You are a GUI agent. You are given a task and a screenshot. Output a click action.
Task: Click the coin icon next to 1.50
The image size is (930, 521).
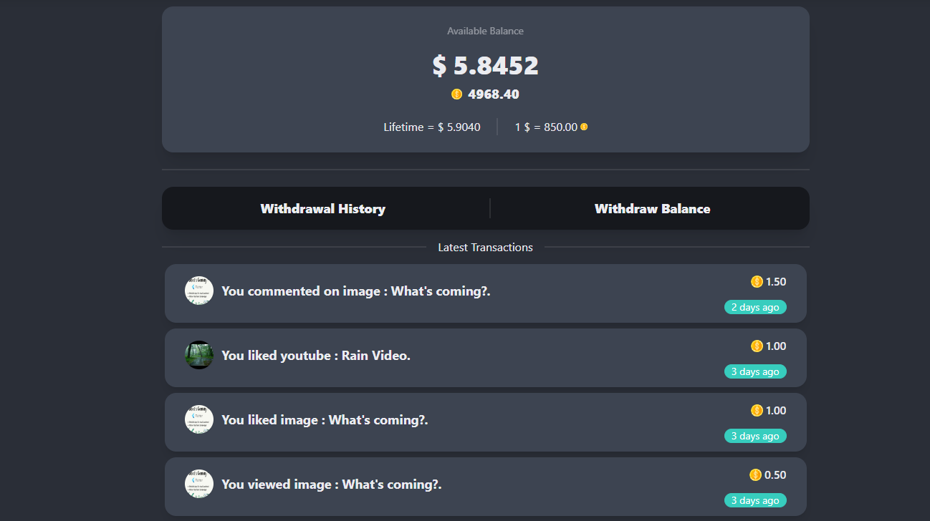pos(757,282)
